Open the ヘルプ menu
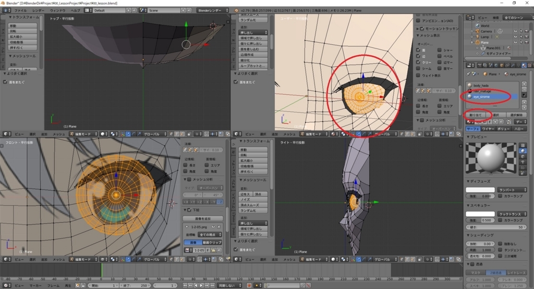The height and width of the screenshot is (289, 534). 75,10
